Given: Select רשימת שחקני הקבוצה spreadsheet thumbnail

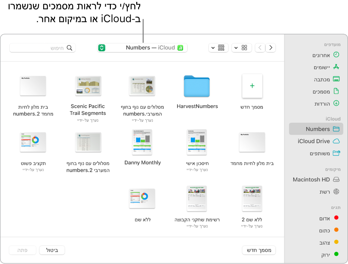Looking at the screenshot, I should 197,199.
